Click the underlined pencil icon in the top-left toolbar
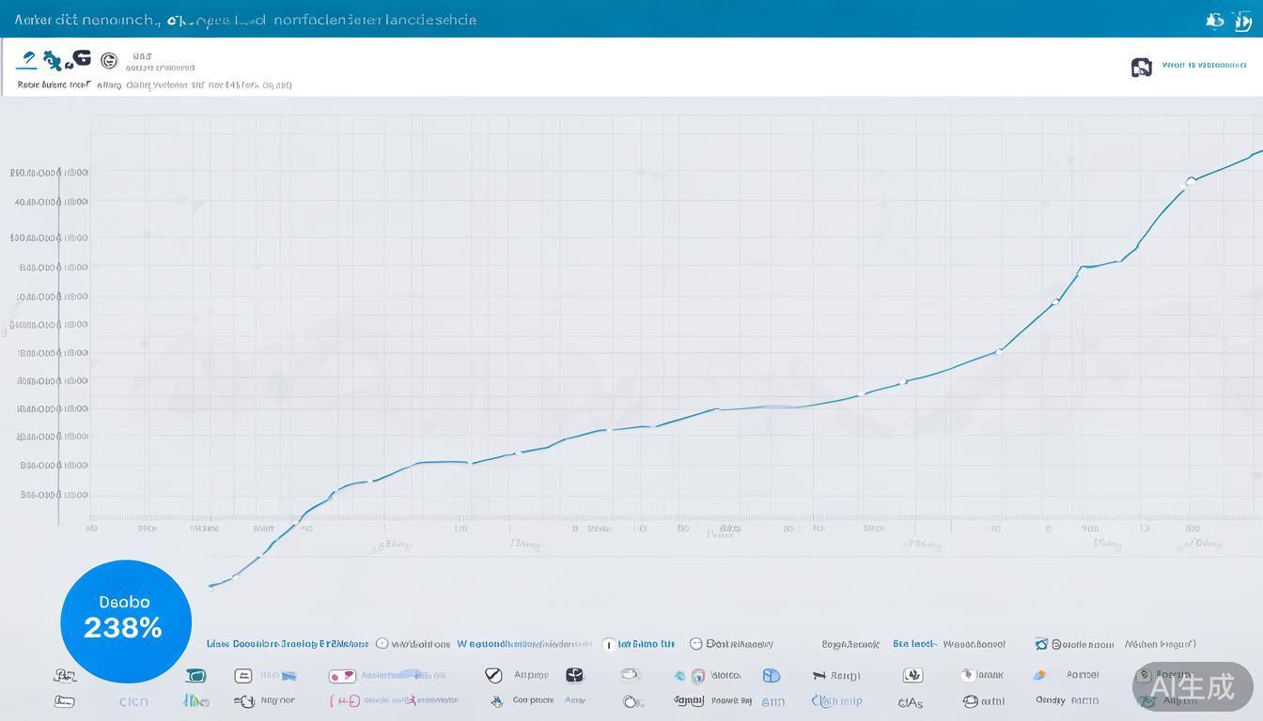The width and height of the screenshot is (1263, 721). (27, 61)
